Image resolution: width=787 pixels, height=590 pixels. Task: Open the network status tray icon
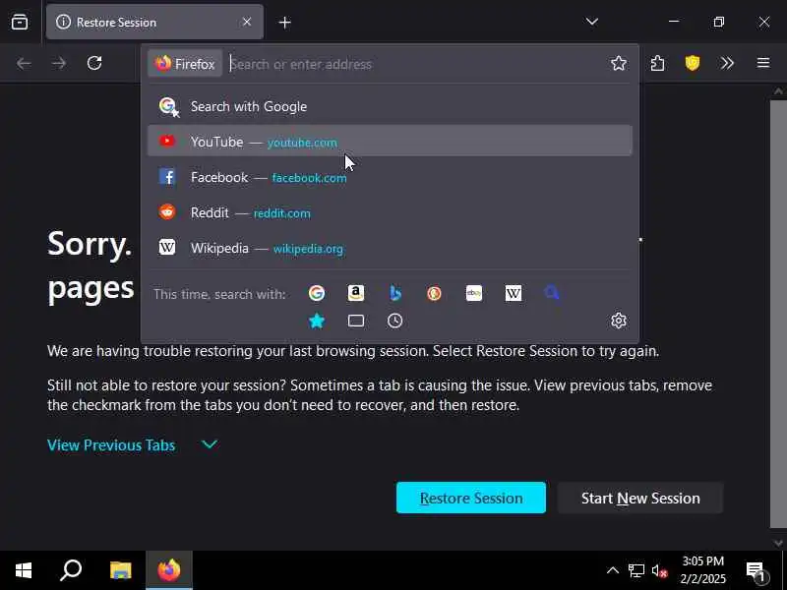[x=636, y=570]
